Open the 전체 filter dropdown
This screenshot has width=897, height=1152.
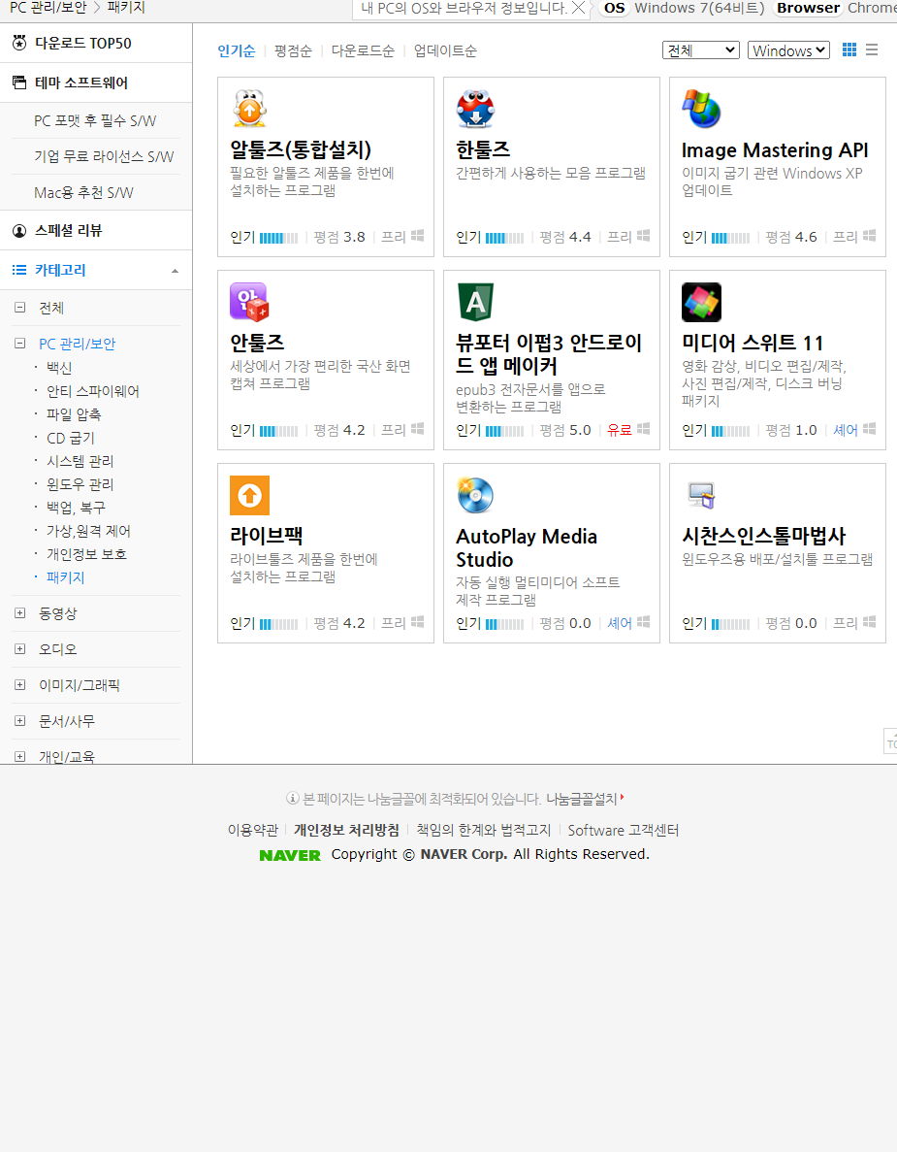tap(701, 49)
